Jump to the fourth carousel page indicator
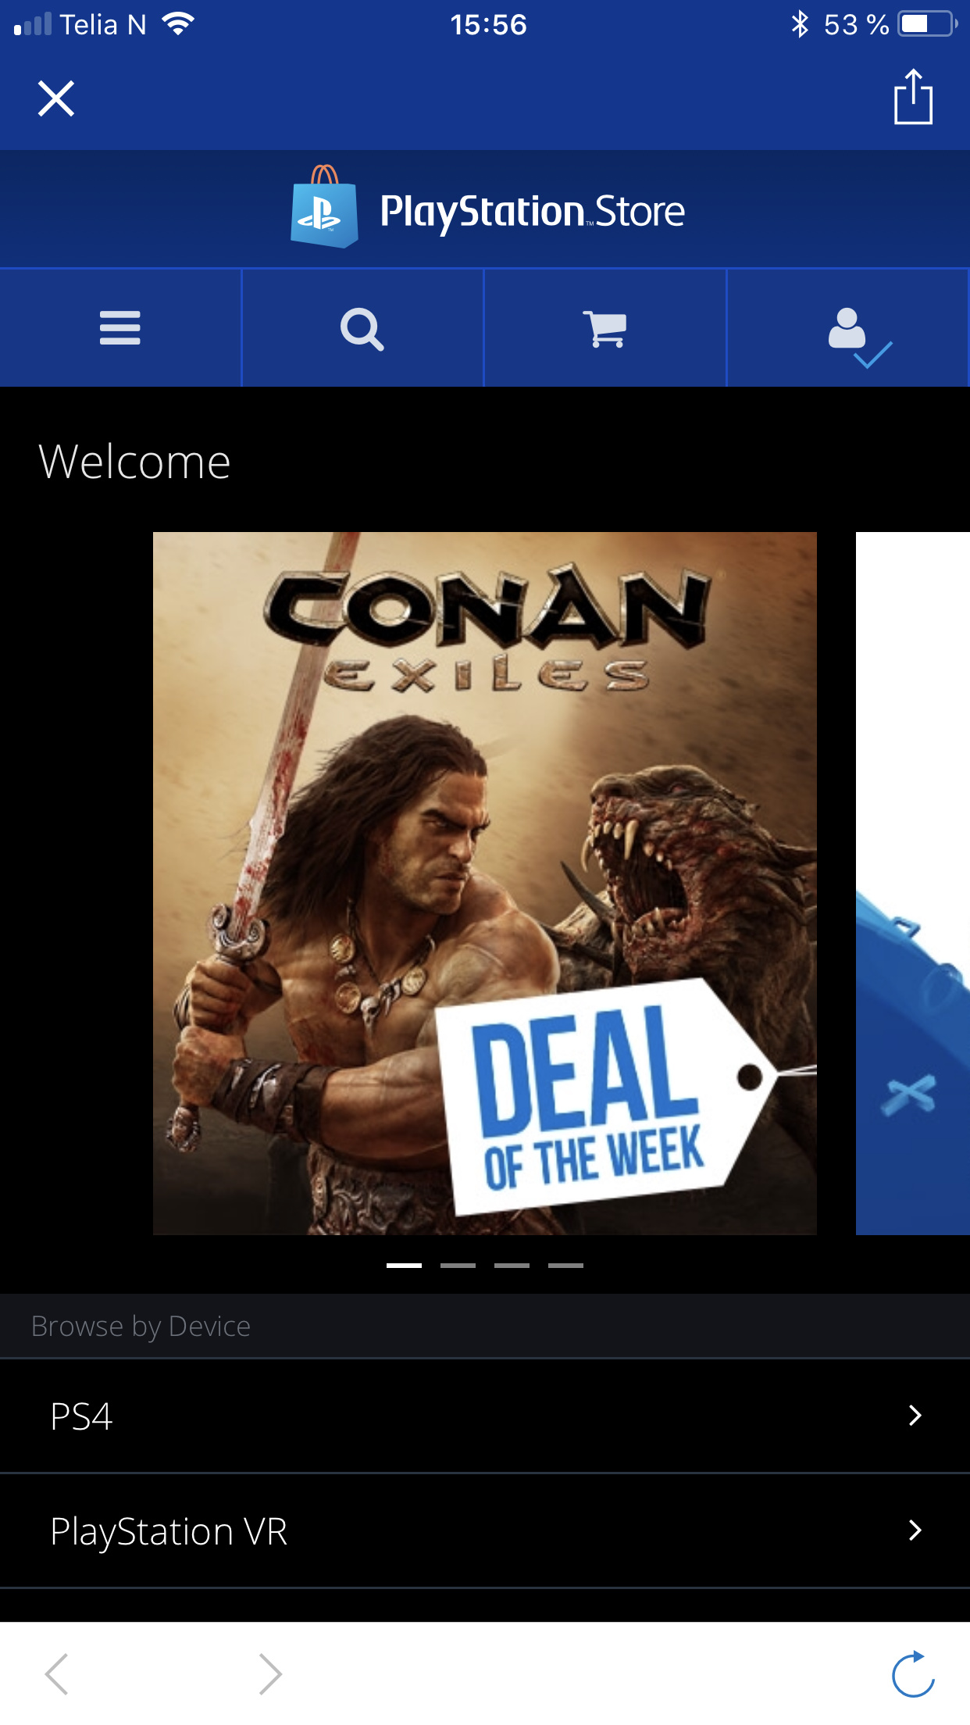The width and height of the screenshot is (970, 1725). [565, 1266]
